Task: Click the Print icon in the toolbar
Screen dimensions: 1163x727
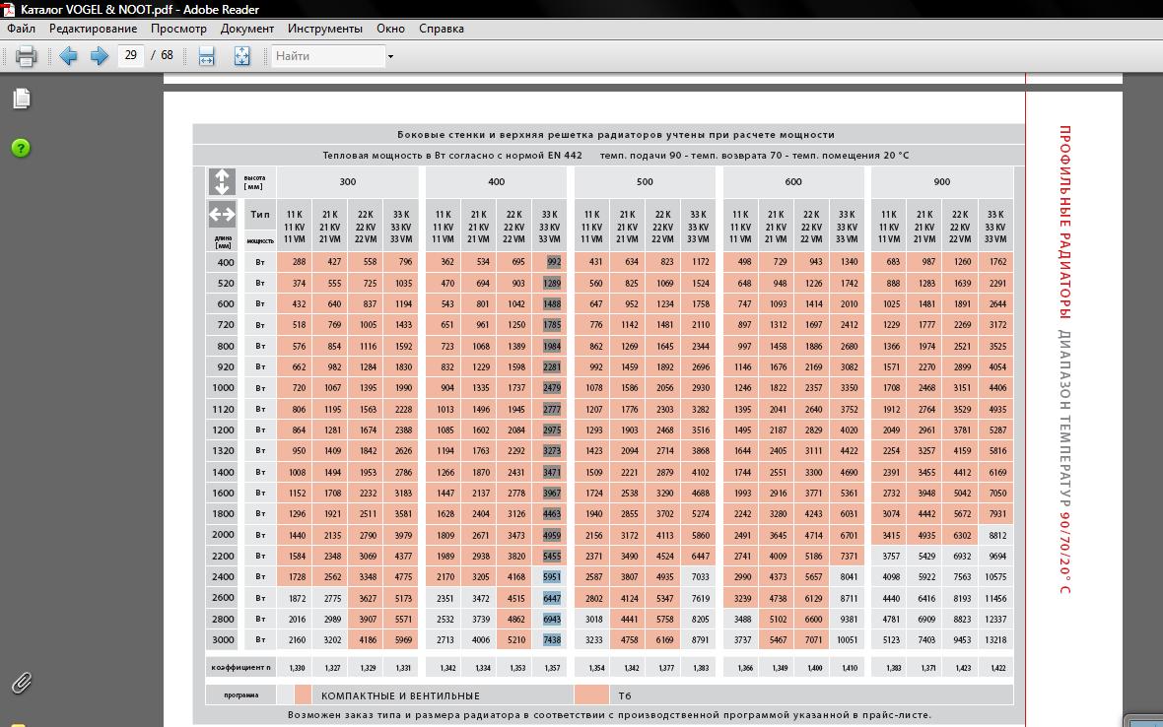Action: click(26, 56)
